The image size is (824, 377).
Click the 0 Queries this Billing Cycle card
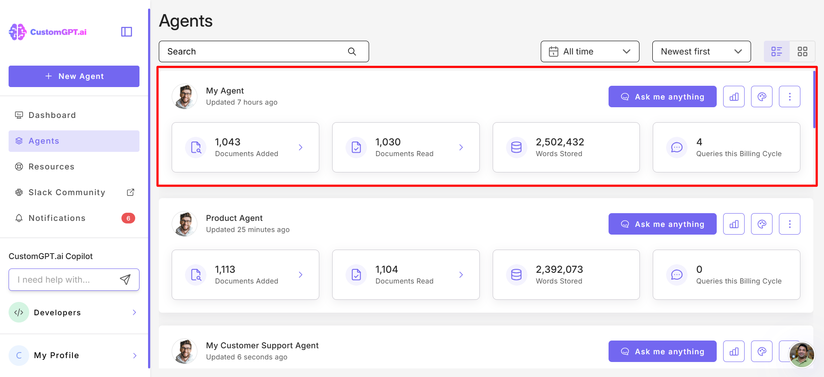click(x=727, y=275)
